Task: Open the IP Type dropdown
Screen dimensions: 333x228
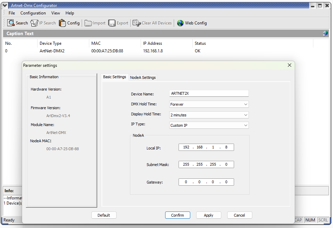Action: [245, 125]
